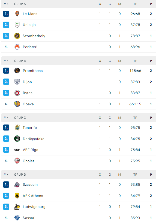Open the Szombathely team page
This screenshot has width=156, height=223.
34,36
